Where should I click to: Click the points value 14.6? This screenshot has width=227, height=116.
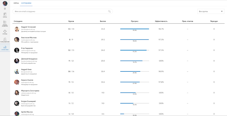[103, 82]
